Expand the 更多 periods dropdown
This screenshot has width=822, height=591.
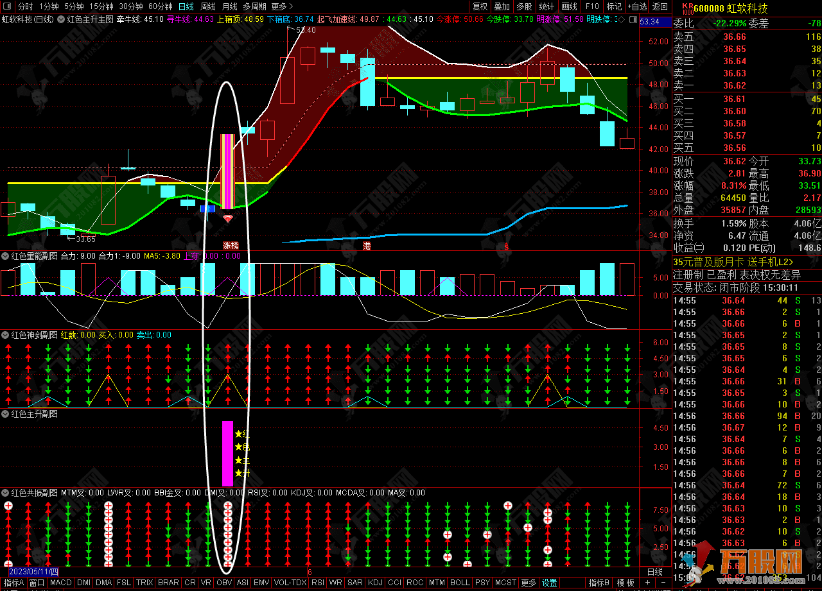(281, 6)
